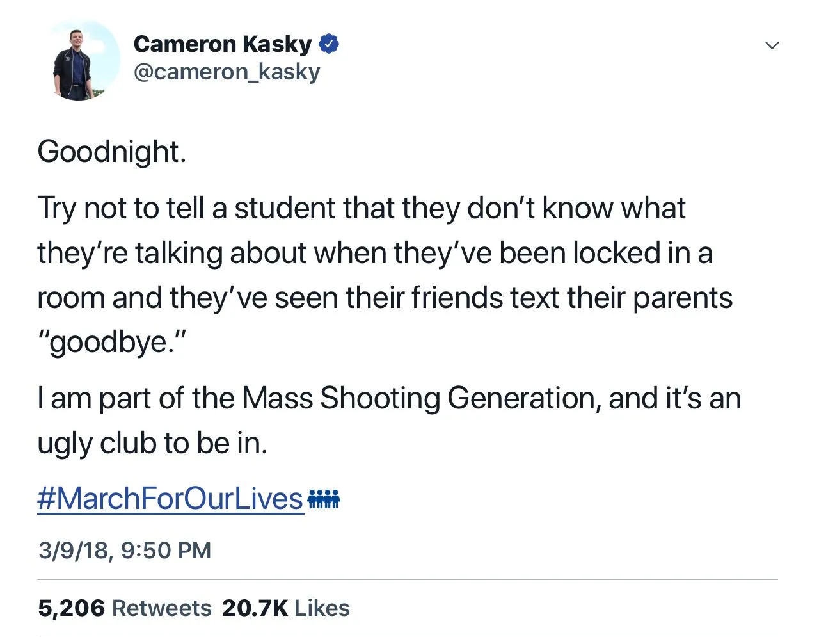This screenshot has width=819, height=637.
Task: Click the Likes label
Action: (x=322, y=608)
